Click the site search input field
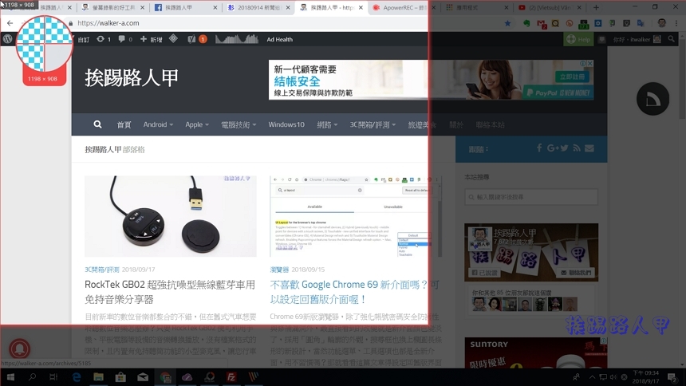Image resolution: width=686 pixels, height=386 pixels. point(531,197)
